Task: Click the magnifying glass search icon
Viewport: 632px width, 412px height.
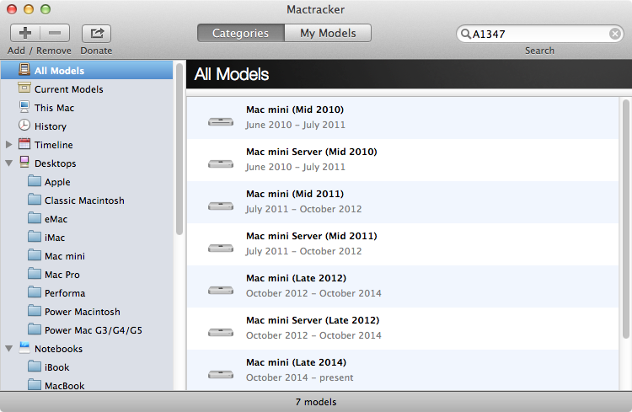Action: pyautogui.click(x=465, y=34)
